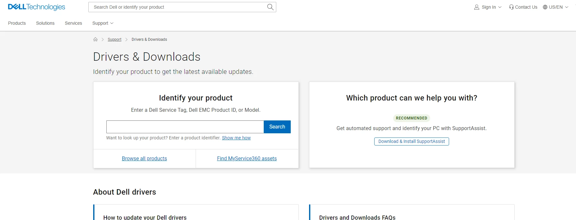This screenshot has height=220, width=576.
Task: Click the blue Search button
Action: pos(277,127)
